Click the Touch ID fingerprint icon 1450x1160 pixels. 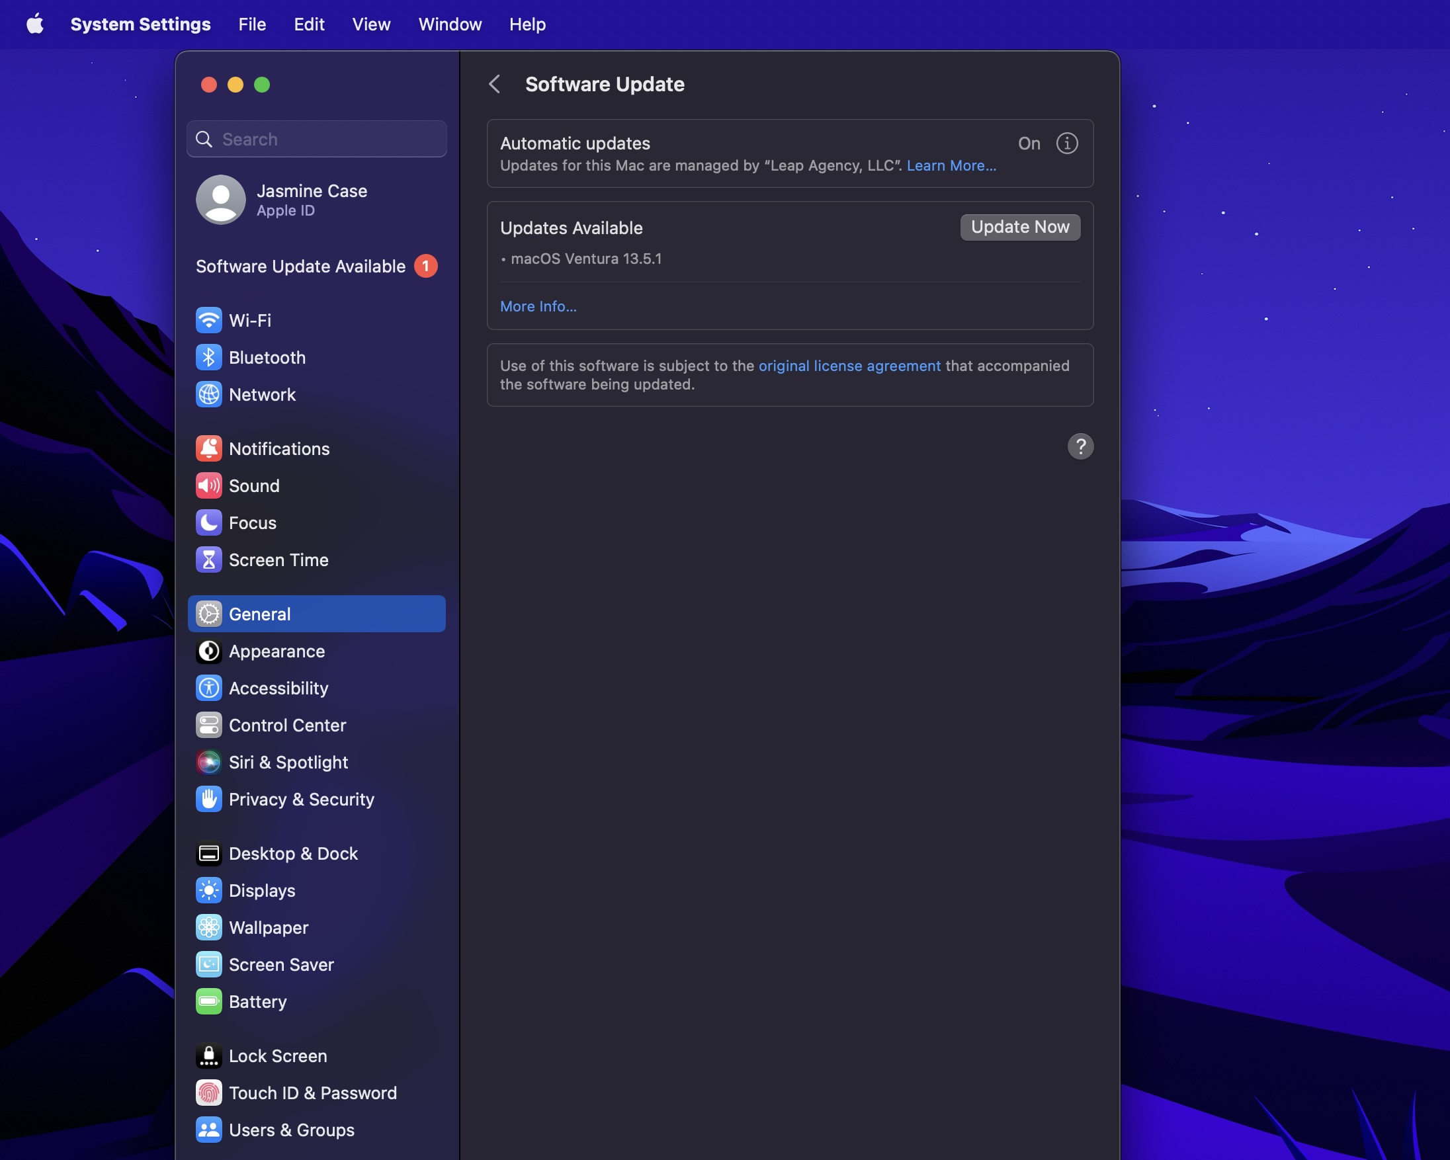[x=208, y=1093]
